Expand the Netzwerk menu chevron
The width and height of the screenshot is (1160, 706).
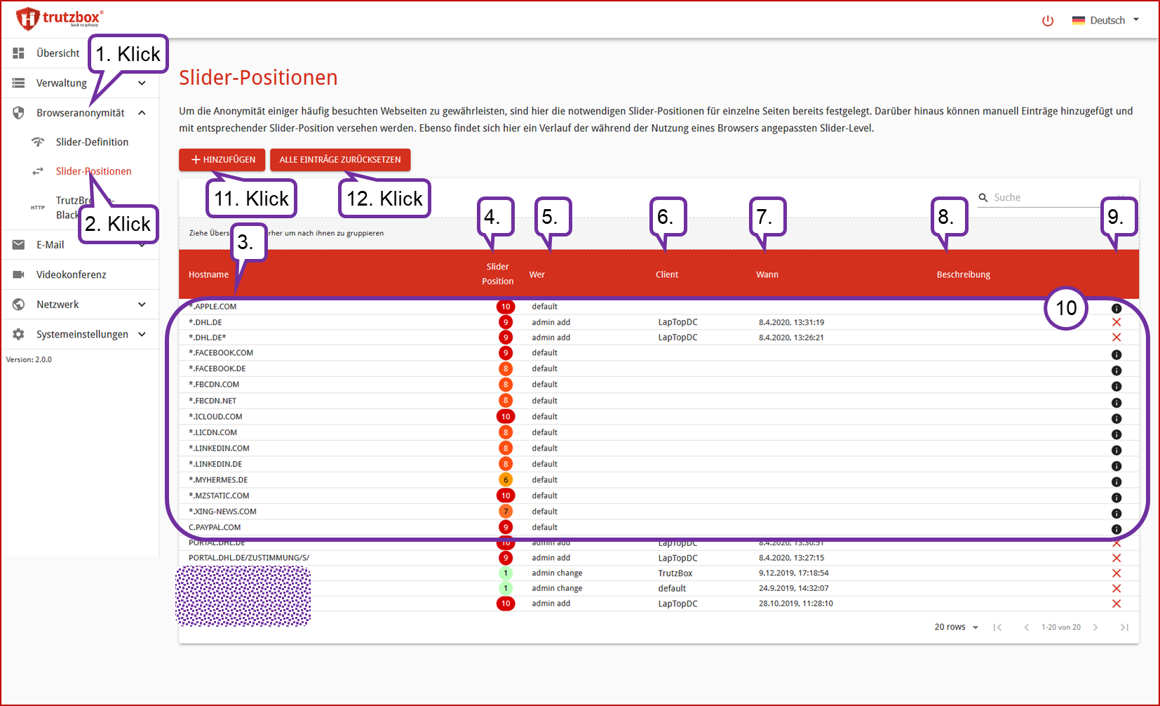point(142,305)
